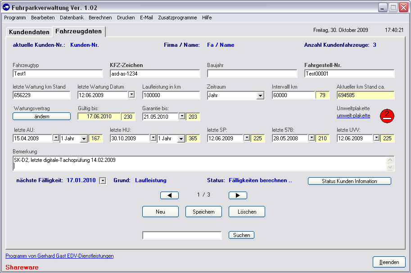Viewport: 411px width, 273px height.
Task: Click the Speichern button
Action: point(203,212)
